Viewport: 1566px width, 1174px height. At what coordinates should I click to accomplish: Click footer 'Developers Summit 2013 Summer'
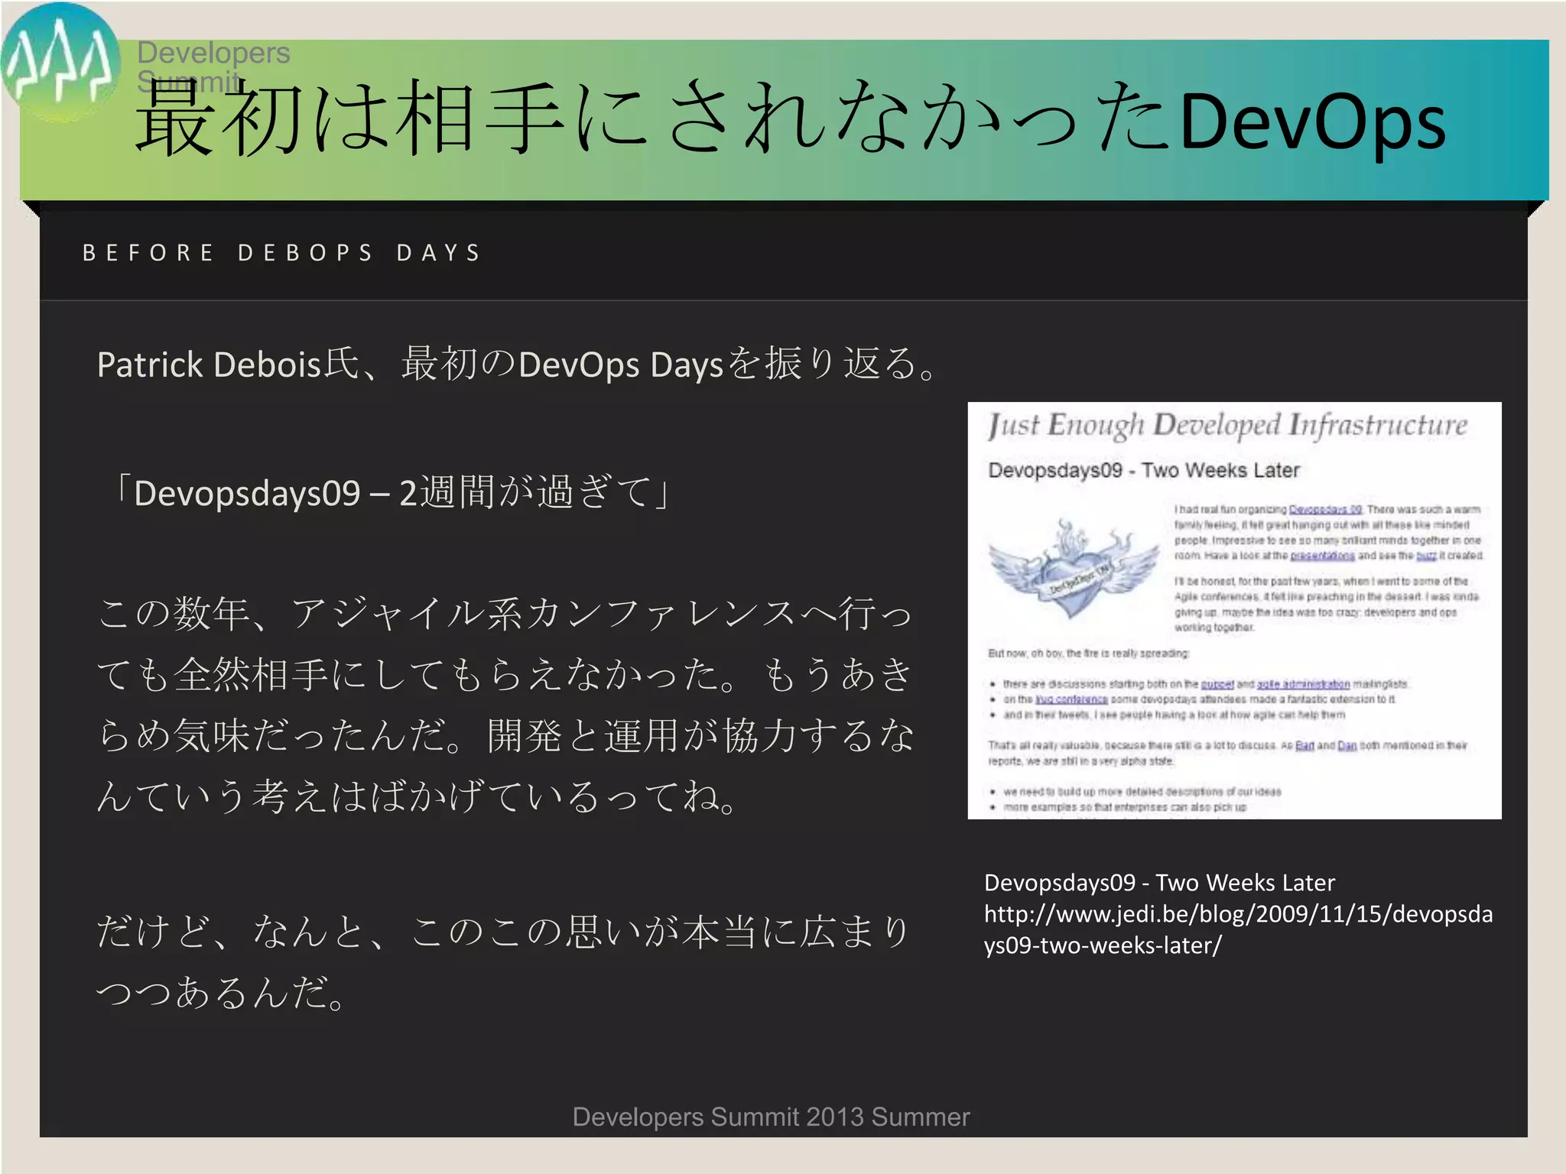coord(771,1117)
